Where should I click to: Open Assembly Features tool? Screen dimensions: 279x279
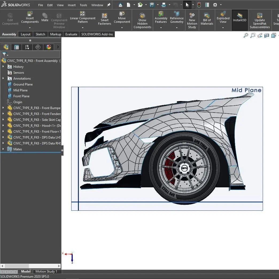point(161,17)
